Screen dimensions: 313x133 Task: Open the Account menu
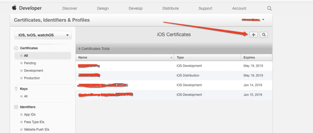(239, 8)
